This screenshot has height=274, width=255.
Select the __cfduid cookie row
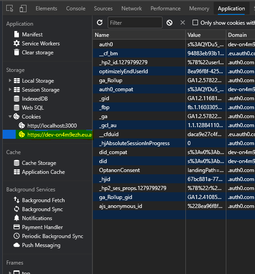tap(174, 134)
